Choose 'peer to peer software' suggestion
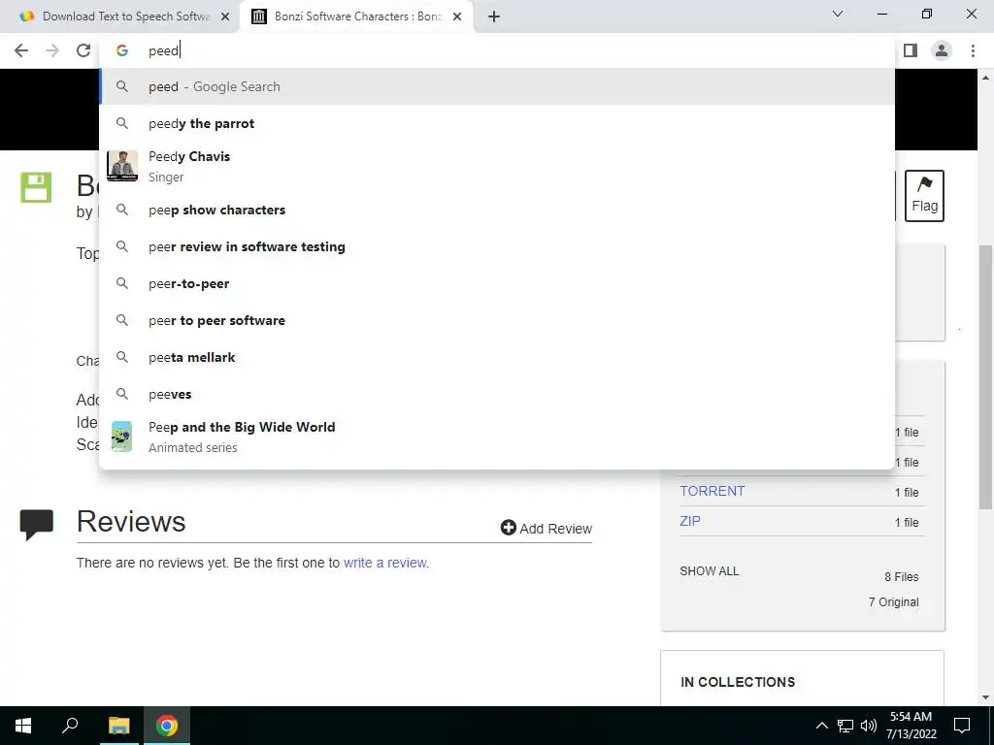This screenshot has width=994, height=745. coord(497,320)
